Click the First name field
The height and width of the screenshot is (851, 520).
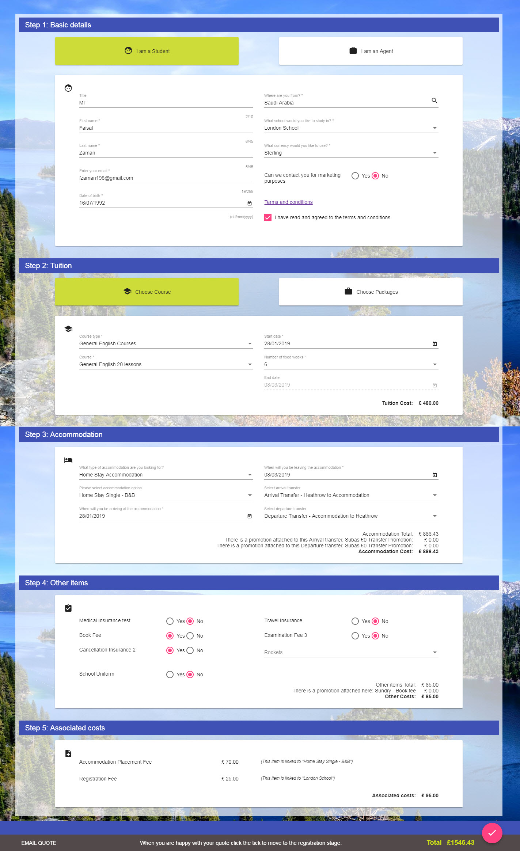pyautogui.click(x=166, y=128)
